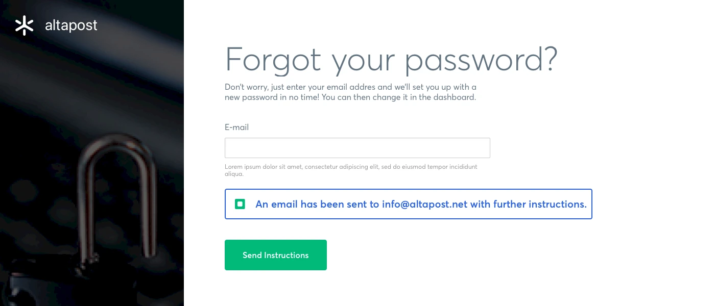Click the altapost asterisk logo icon
Screen dimensions: 715x306
(x=24, y=25)
